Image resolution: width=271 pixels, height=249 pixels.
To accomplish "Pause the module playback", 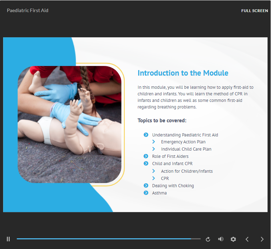I will point(8,239).
